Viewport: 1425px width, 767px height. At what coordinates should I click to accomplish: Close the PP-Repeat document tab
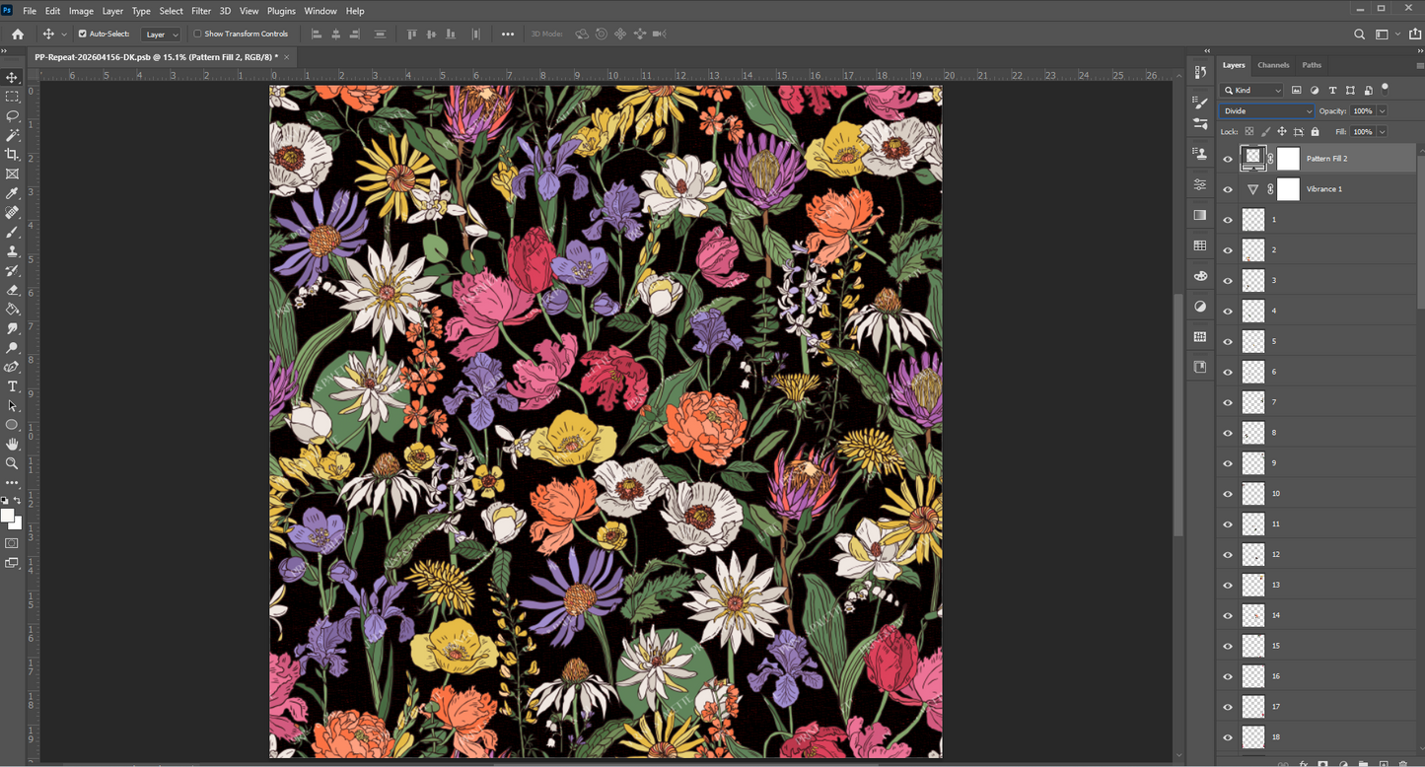click(x=287, y=57)
